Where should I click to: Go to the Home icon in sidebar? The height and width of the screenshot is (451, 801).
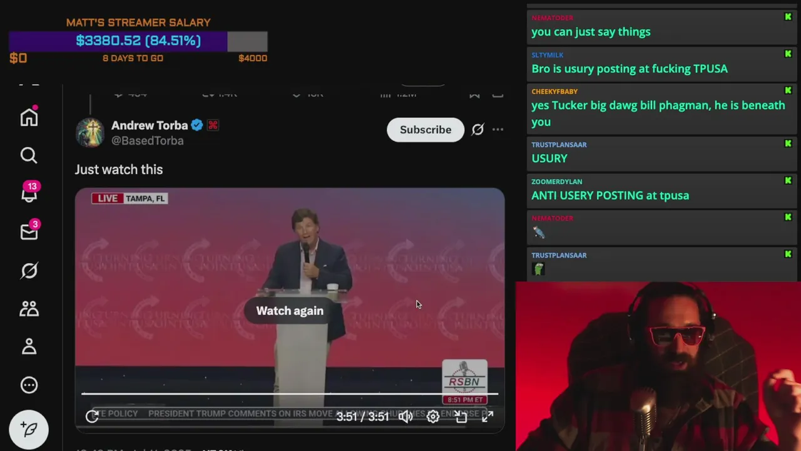(x=29, y=117)
